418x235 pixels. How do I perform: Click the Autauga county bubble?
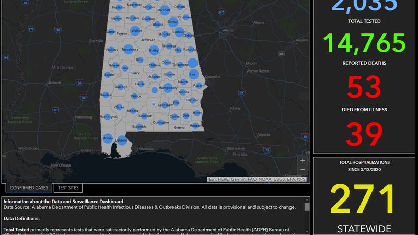(155, 76)
